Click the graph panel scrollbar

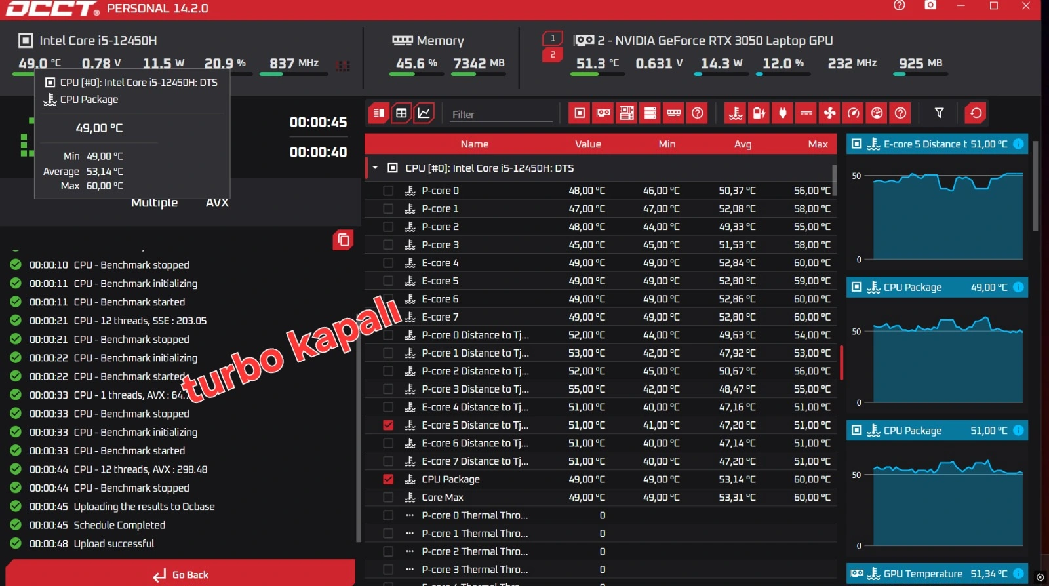coord(1035,186)
